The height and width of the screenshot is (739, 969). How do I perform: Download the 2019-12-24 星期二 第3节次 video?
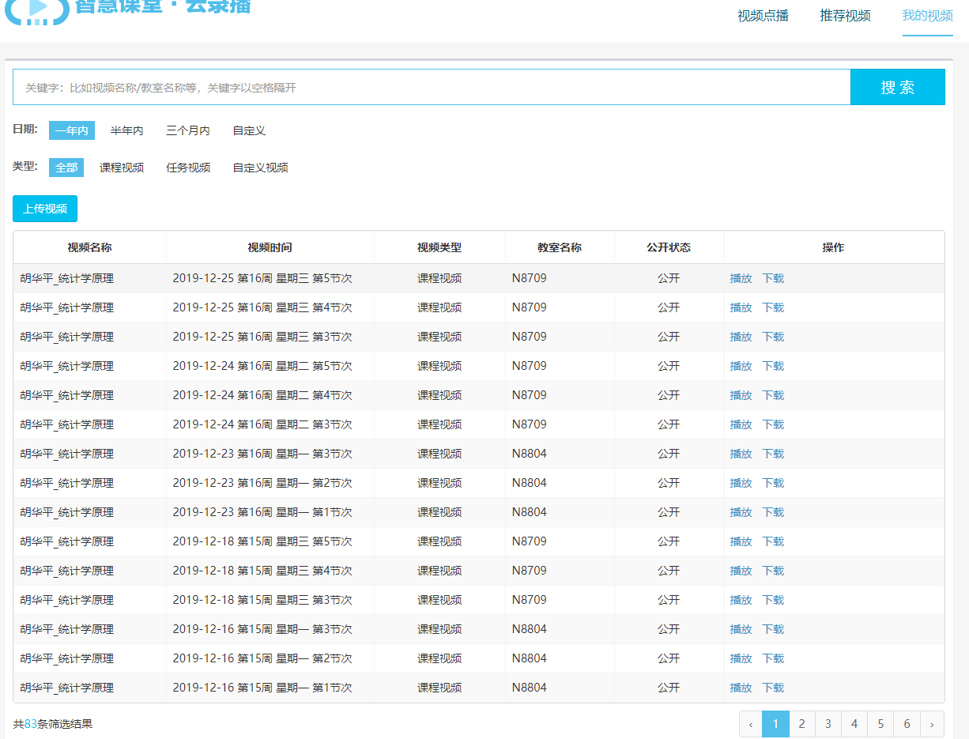pos(773,424)
